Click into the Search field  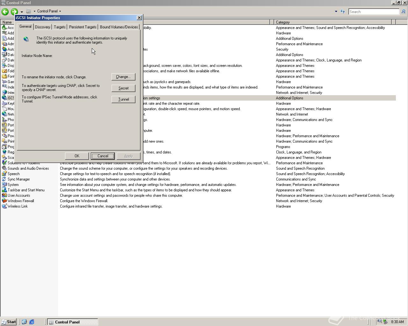pyautogui.click(x=374, y=12)
